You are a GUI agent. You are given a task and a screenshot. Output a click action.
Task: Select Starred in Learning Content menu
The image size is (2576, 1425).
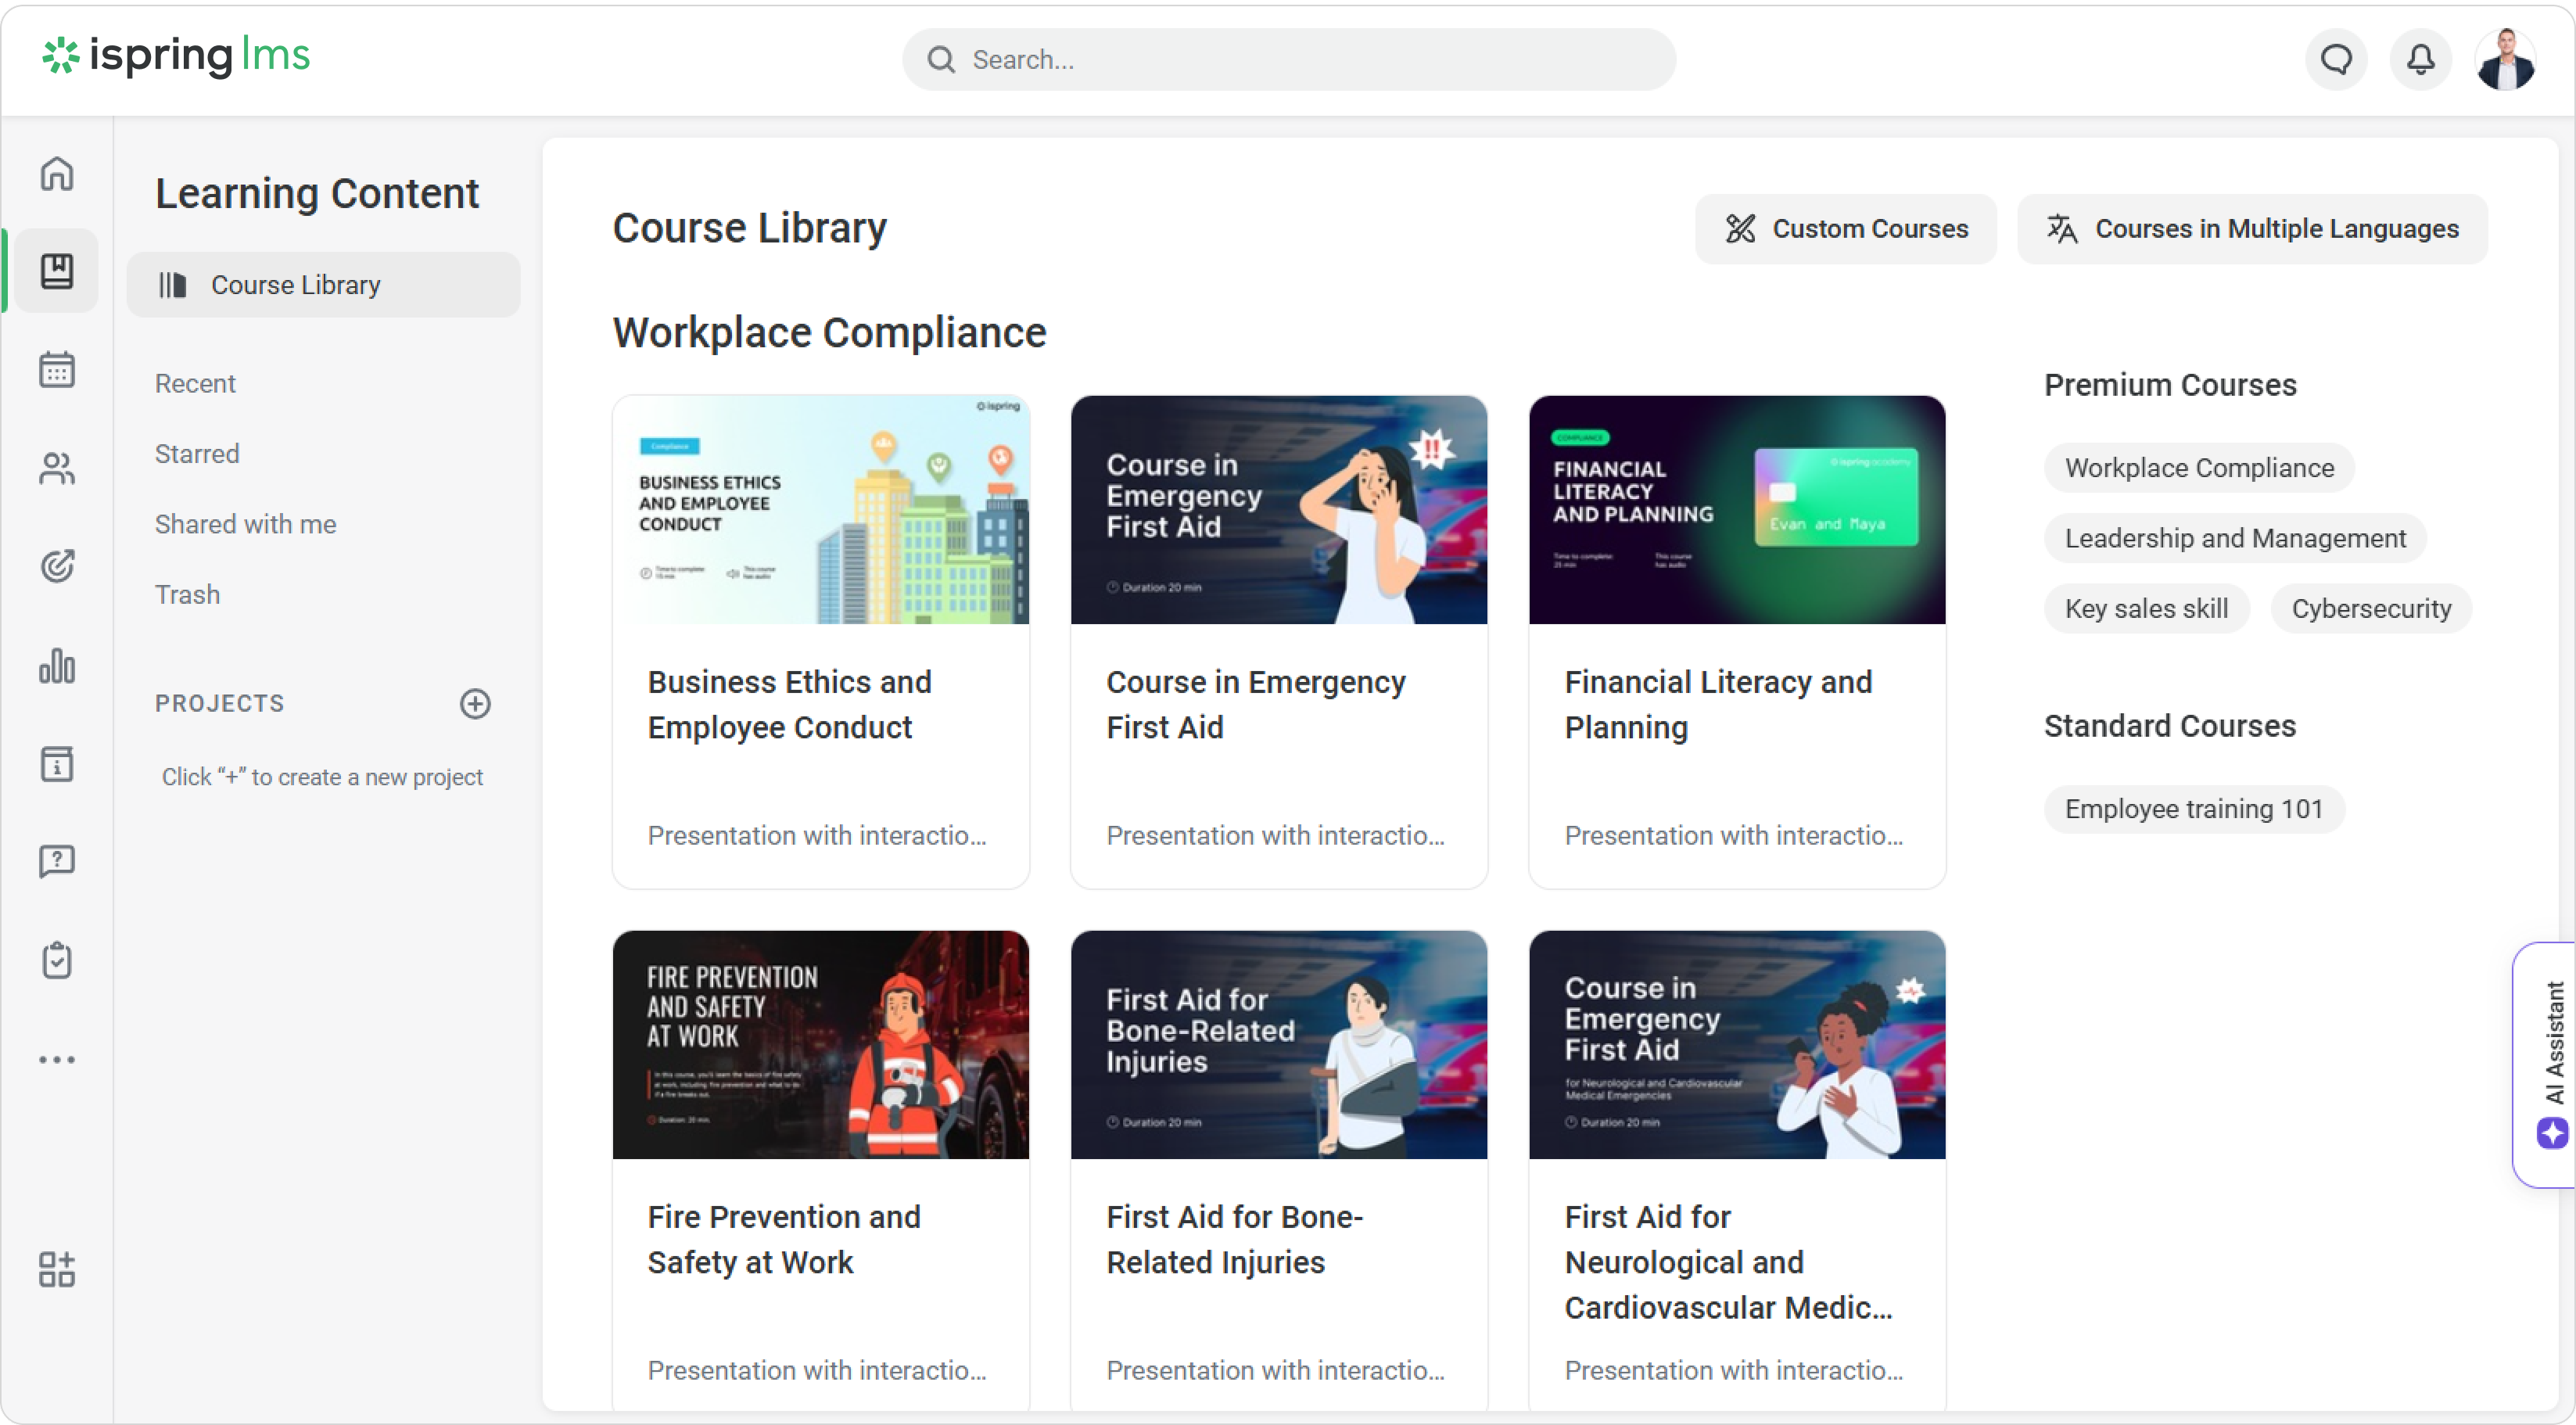point(197,454)
